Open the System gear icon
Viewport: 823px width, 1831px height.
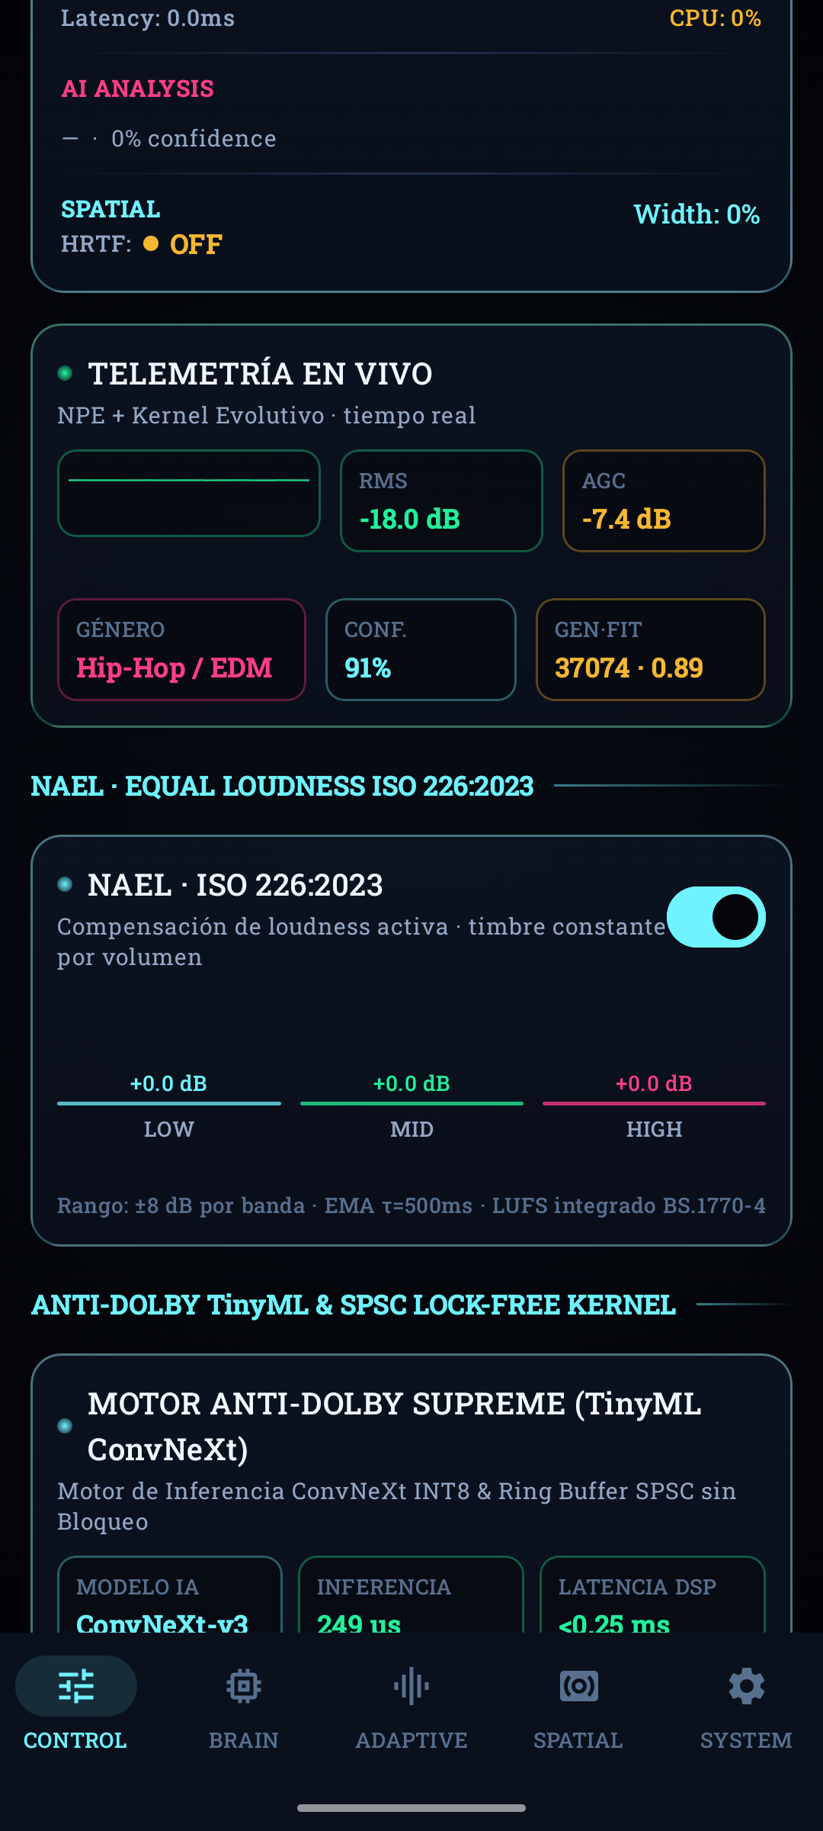(747, 1686)
